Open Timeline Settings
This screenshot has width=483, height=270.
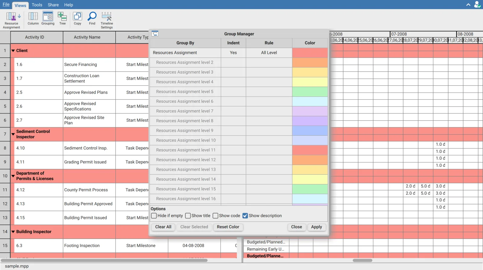pos(107,20)
